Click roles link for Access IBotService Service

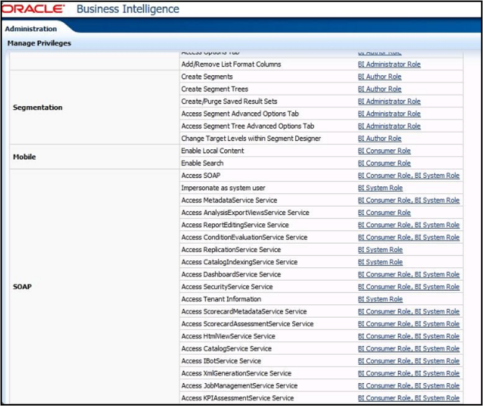click(x=408, y=360)
